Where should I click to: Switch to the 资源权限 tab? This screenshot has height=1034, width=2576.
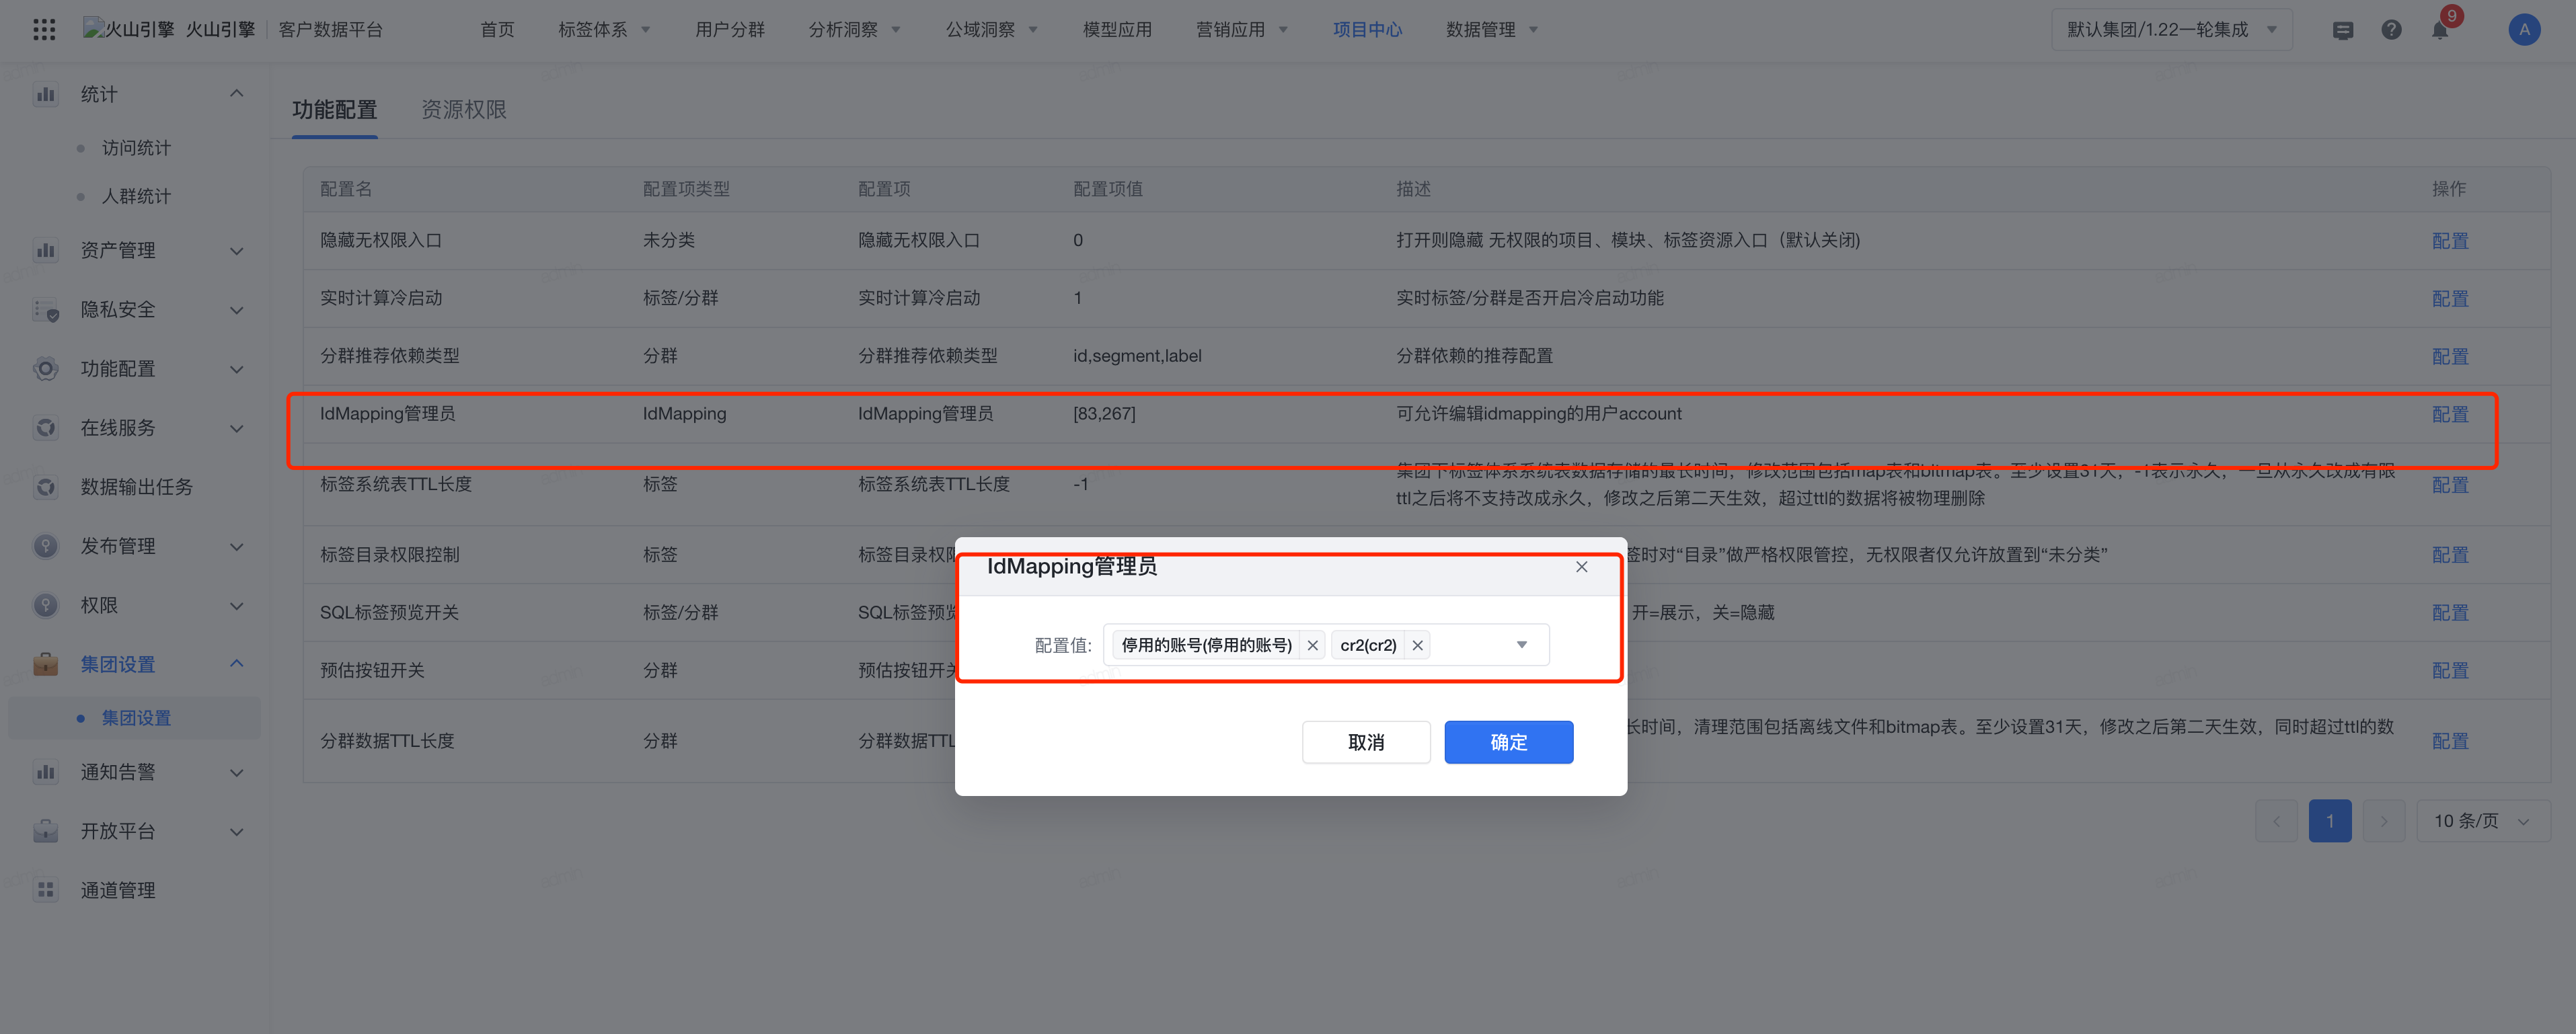pos(464,109)
